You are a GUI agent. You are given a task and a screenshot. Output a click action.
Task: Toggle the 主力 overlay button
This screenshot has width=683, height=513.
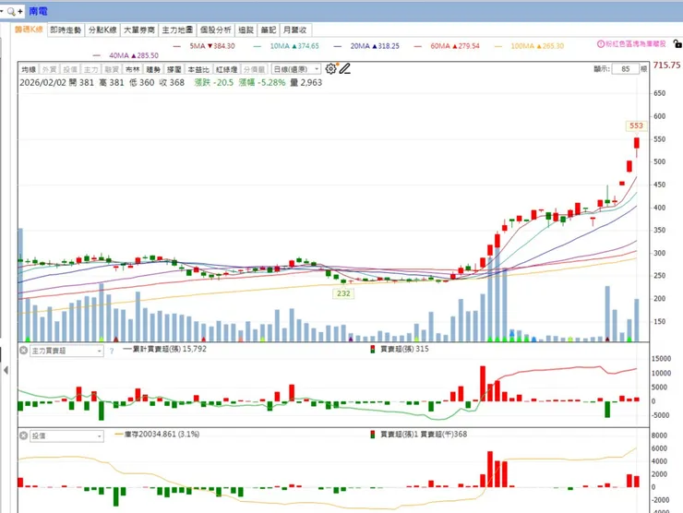[x=91, y=70]
